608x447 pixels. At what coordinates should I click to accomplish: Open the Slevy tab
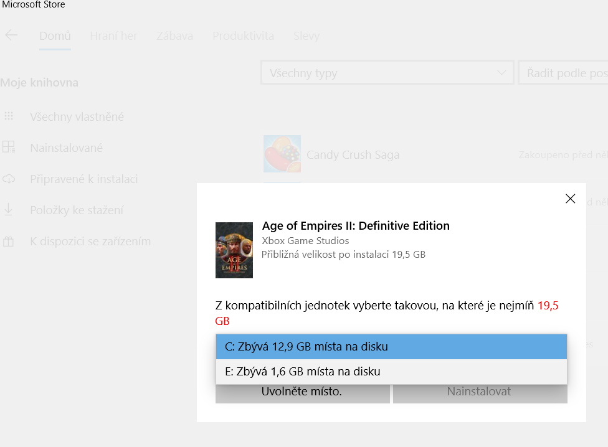click(306, 36)
